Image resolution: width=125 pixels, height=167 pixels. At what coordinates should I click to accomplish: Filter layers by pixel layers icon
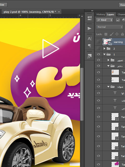pyautogui.click(x=118, y=20)
